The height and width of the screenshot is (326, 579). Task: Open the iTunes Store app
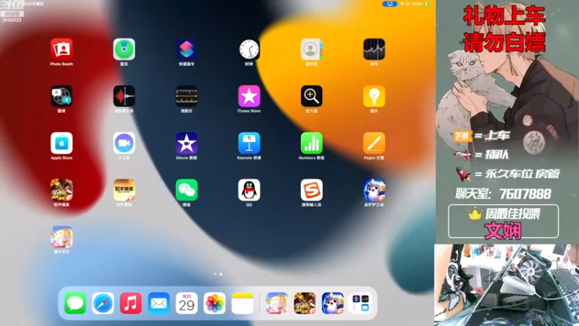point(249,96)
